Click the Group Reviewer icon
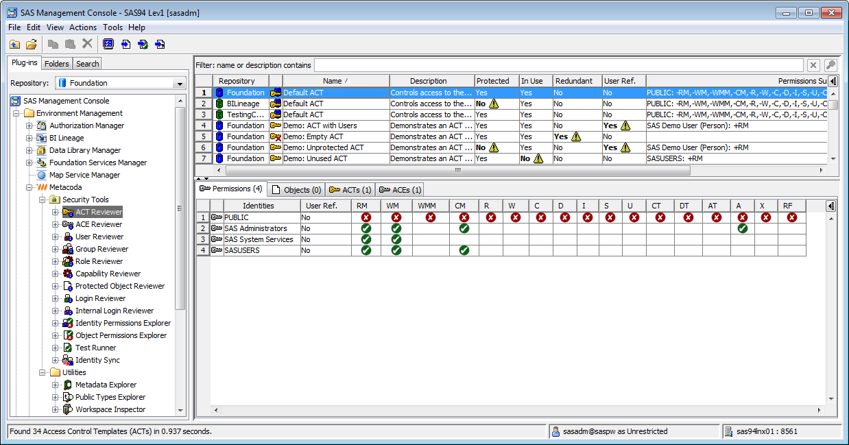The width and height of the screenshot is (849, 445). (x=68, y=249)
